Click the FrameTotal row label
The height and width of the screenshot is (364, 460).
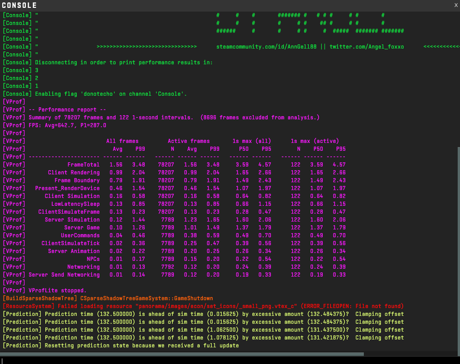(83, 165)
